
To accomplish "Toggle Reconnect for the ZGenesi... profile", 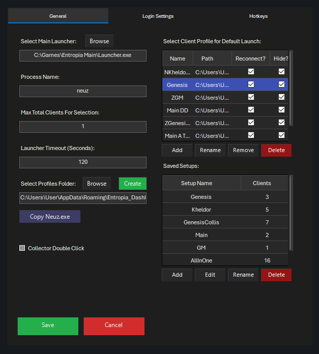I will point(251,123).
